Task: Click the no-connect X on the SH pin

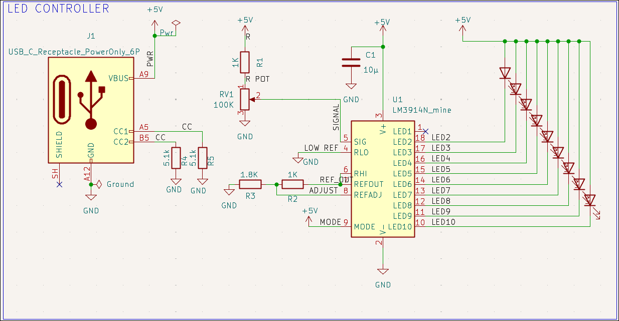Action: [59, 184]
